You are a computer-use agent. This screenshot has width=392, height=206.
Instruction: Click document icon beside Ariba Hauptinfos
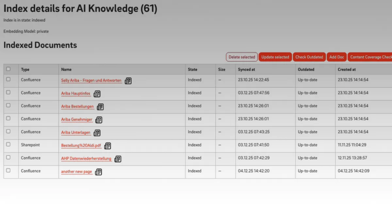pyautogui.click(x=97, y=94)
